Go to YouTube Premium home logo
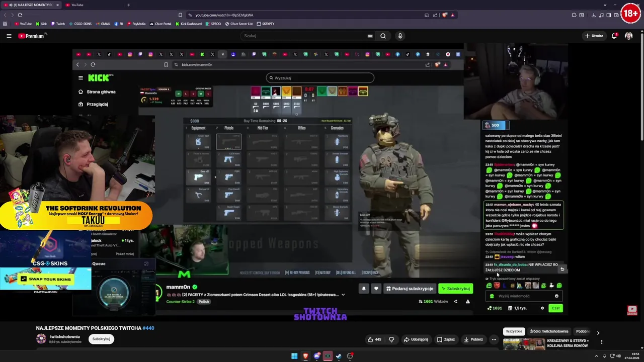 (32, 36)
